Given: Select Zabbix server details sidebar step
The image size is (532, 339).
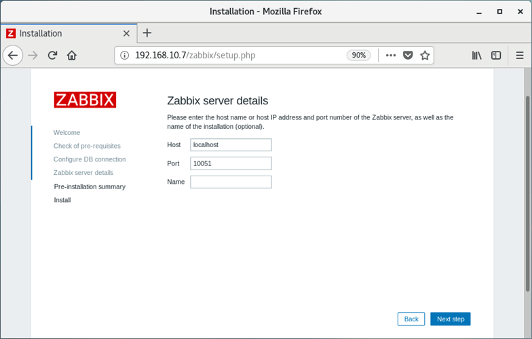Looking at the screenshot, I should (x=83, y=172).
